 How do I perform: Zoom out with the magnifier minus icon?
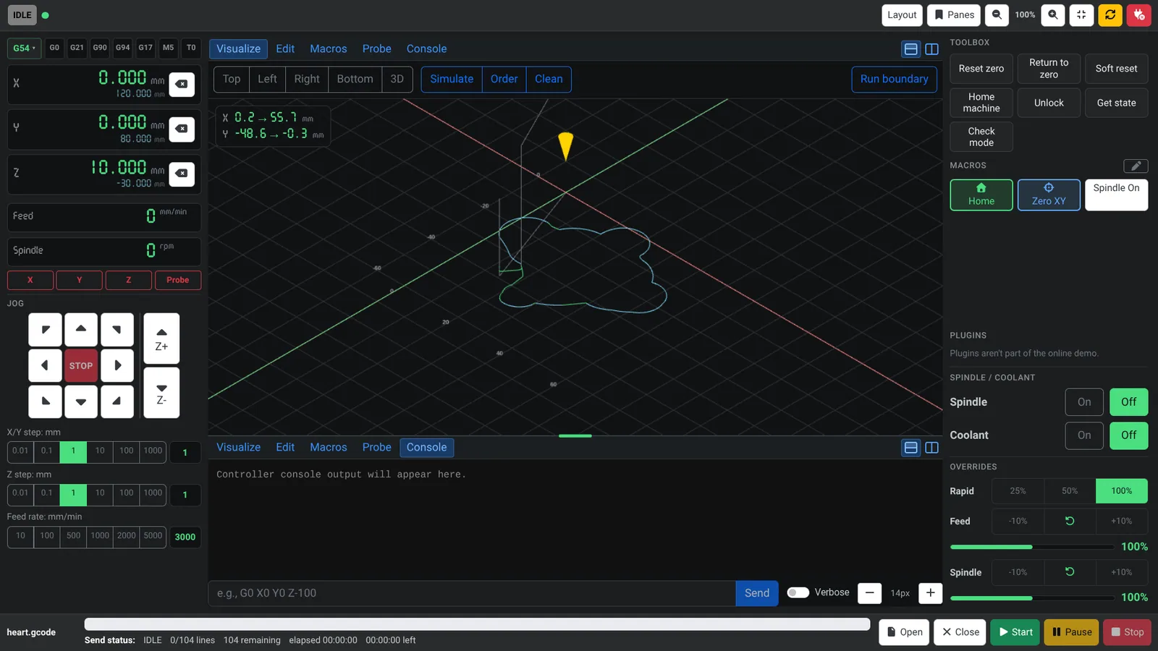(997, 14)
